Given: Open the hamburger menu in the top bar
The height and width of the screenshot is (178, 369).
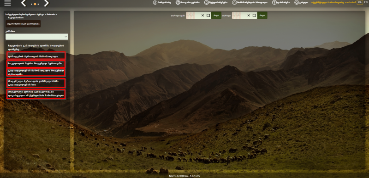Looking at the screenshot, I should (7, 3).
